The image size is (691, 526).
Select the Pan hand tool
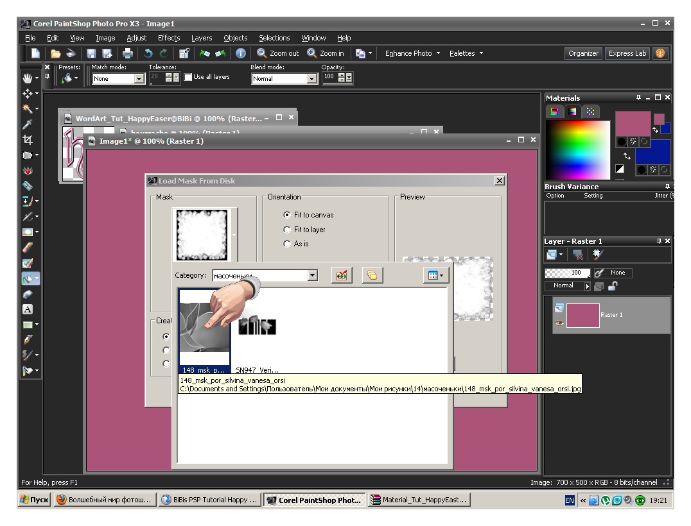[x=28, y=78]
